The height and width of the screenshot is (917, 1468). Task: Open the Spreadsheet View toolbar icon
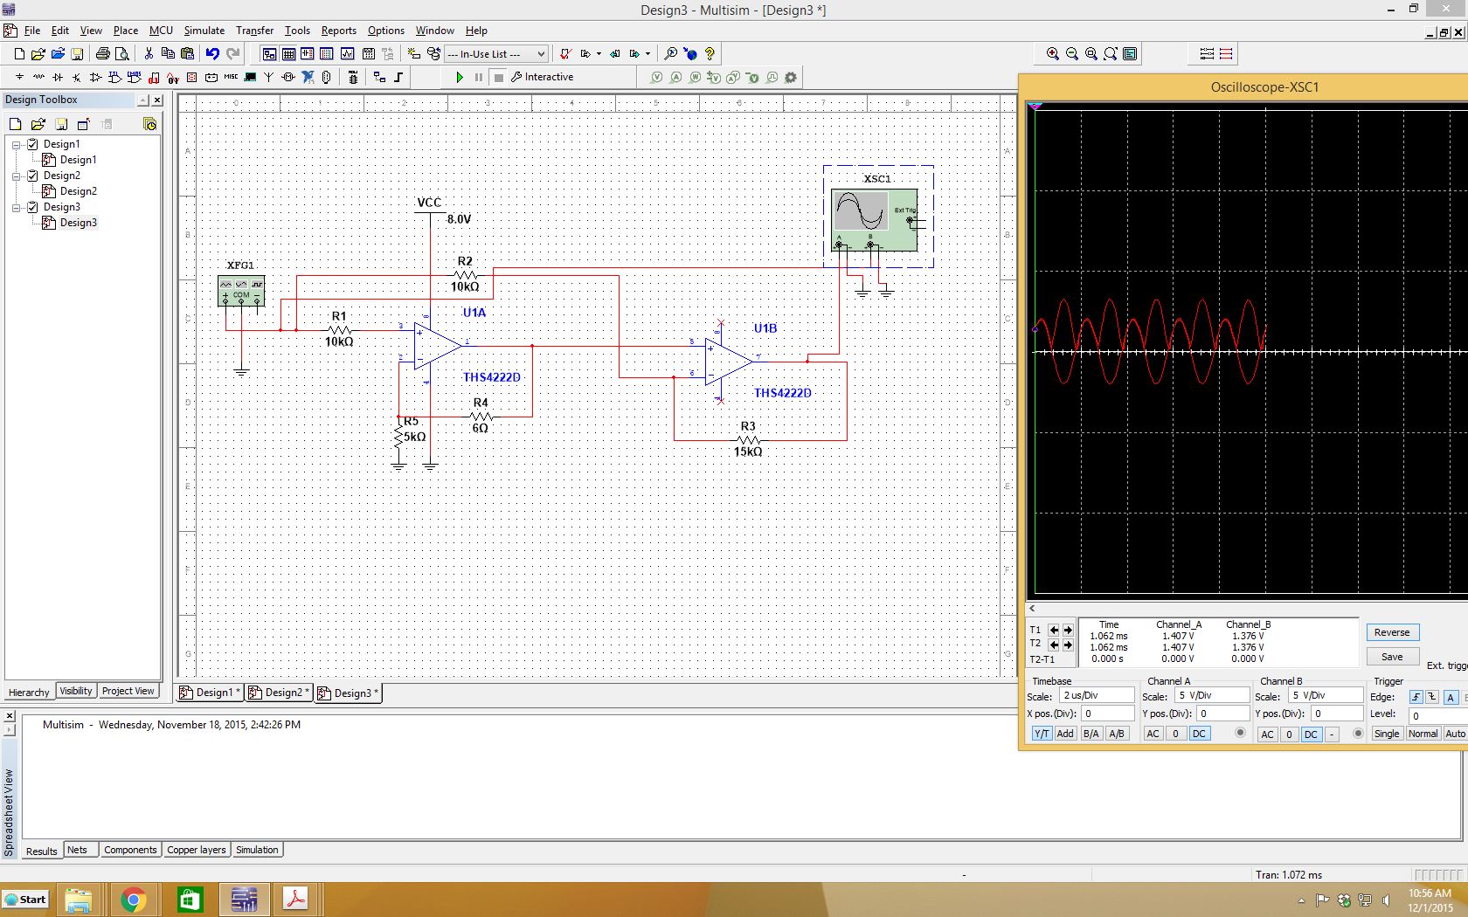288,54
